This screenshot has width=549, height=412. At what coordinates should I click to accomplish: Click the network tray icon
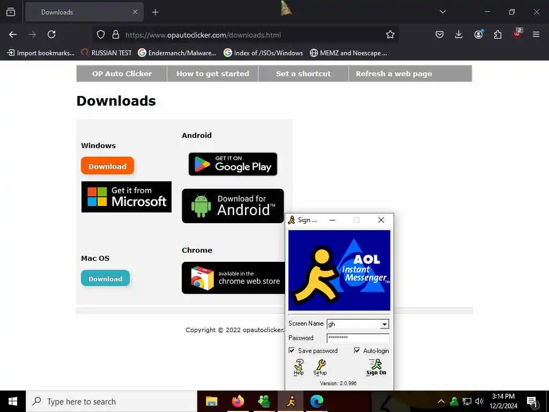coord(467,401)
